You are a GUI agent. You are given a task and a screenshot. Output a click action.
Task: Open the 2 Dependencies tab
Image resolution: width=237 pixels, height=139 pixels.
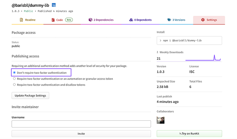pos(101,20)
